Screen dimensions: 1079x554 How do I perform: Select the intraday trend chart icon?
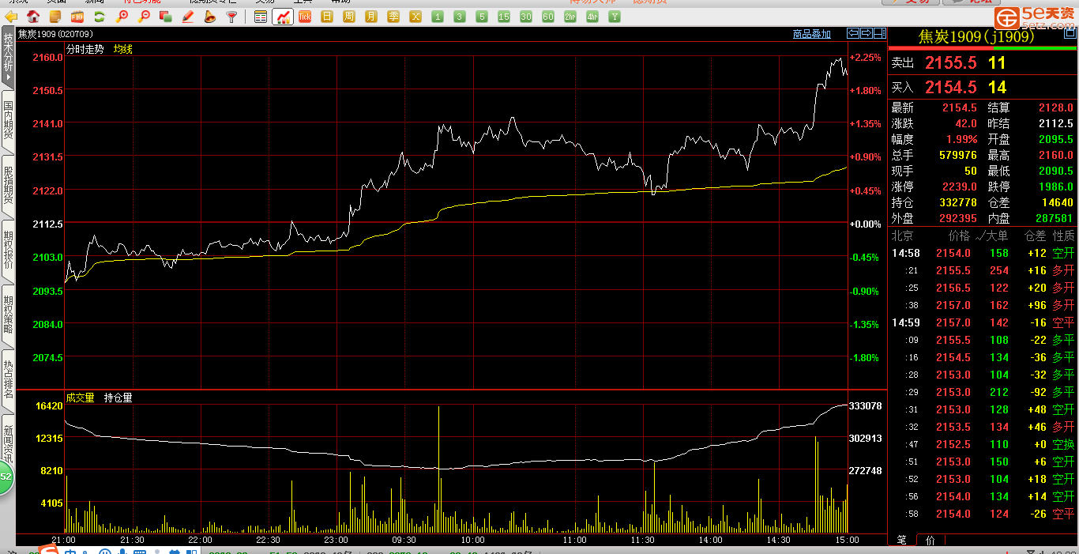283,17
